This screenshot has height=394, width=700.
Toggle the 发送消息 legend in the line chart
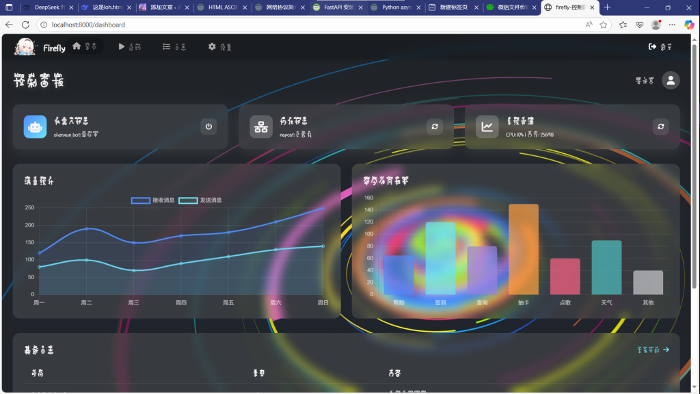coord(200,200)
